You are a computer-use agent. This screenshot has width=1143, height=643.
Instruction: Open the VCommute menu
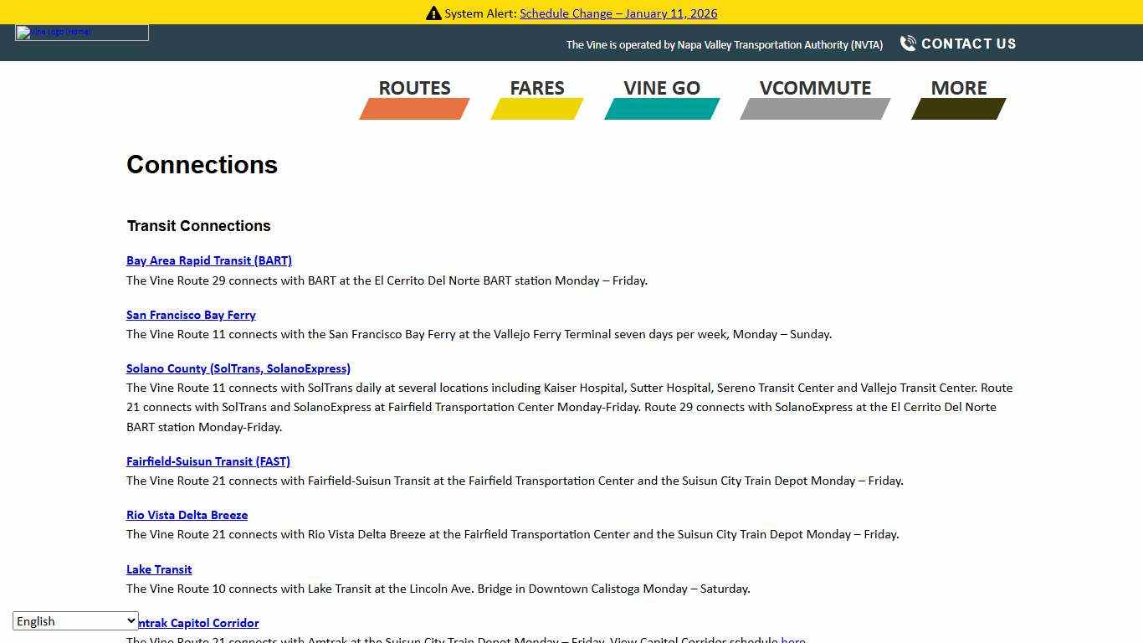815,88
